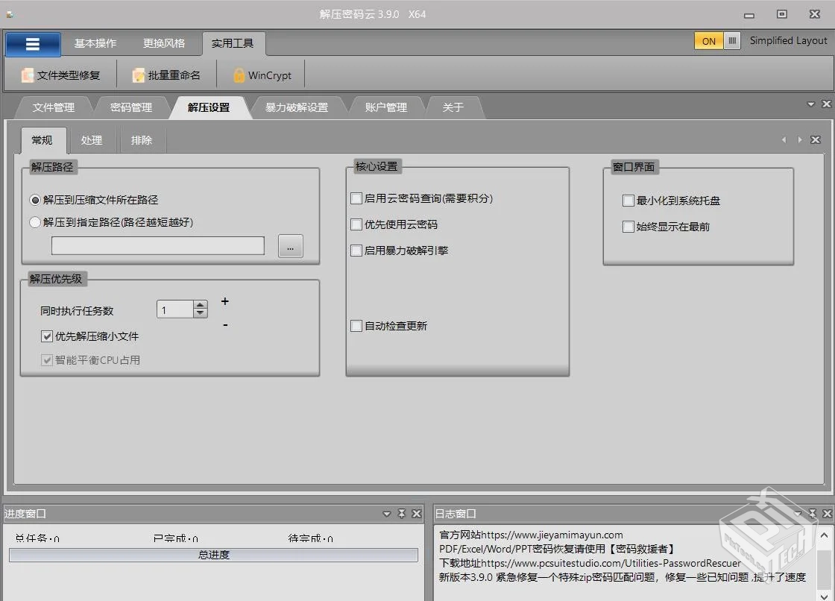Enable the 优先使用云密码 checkbox

pyautogui.click(x=356, y=224)
